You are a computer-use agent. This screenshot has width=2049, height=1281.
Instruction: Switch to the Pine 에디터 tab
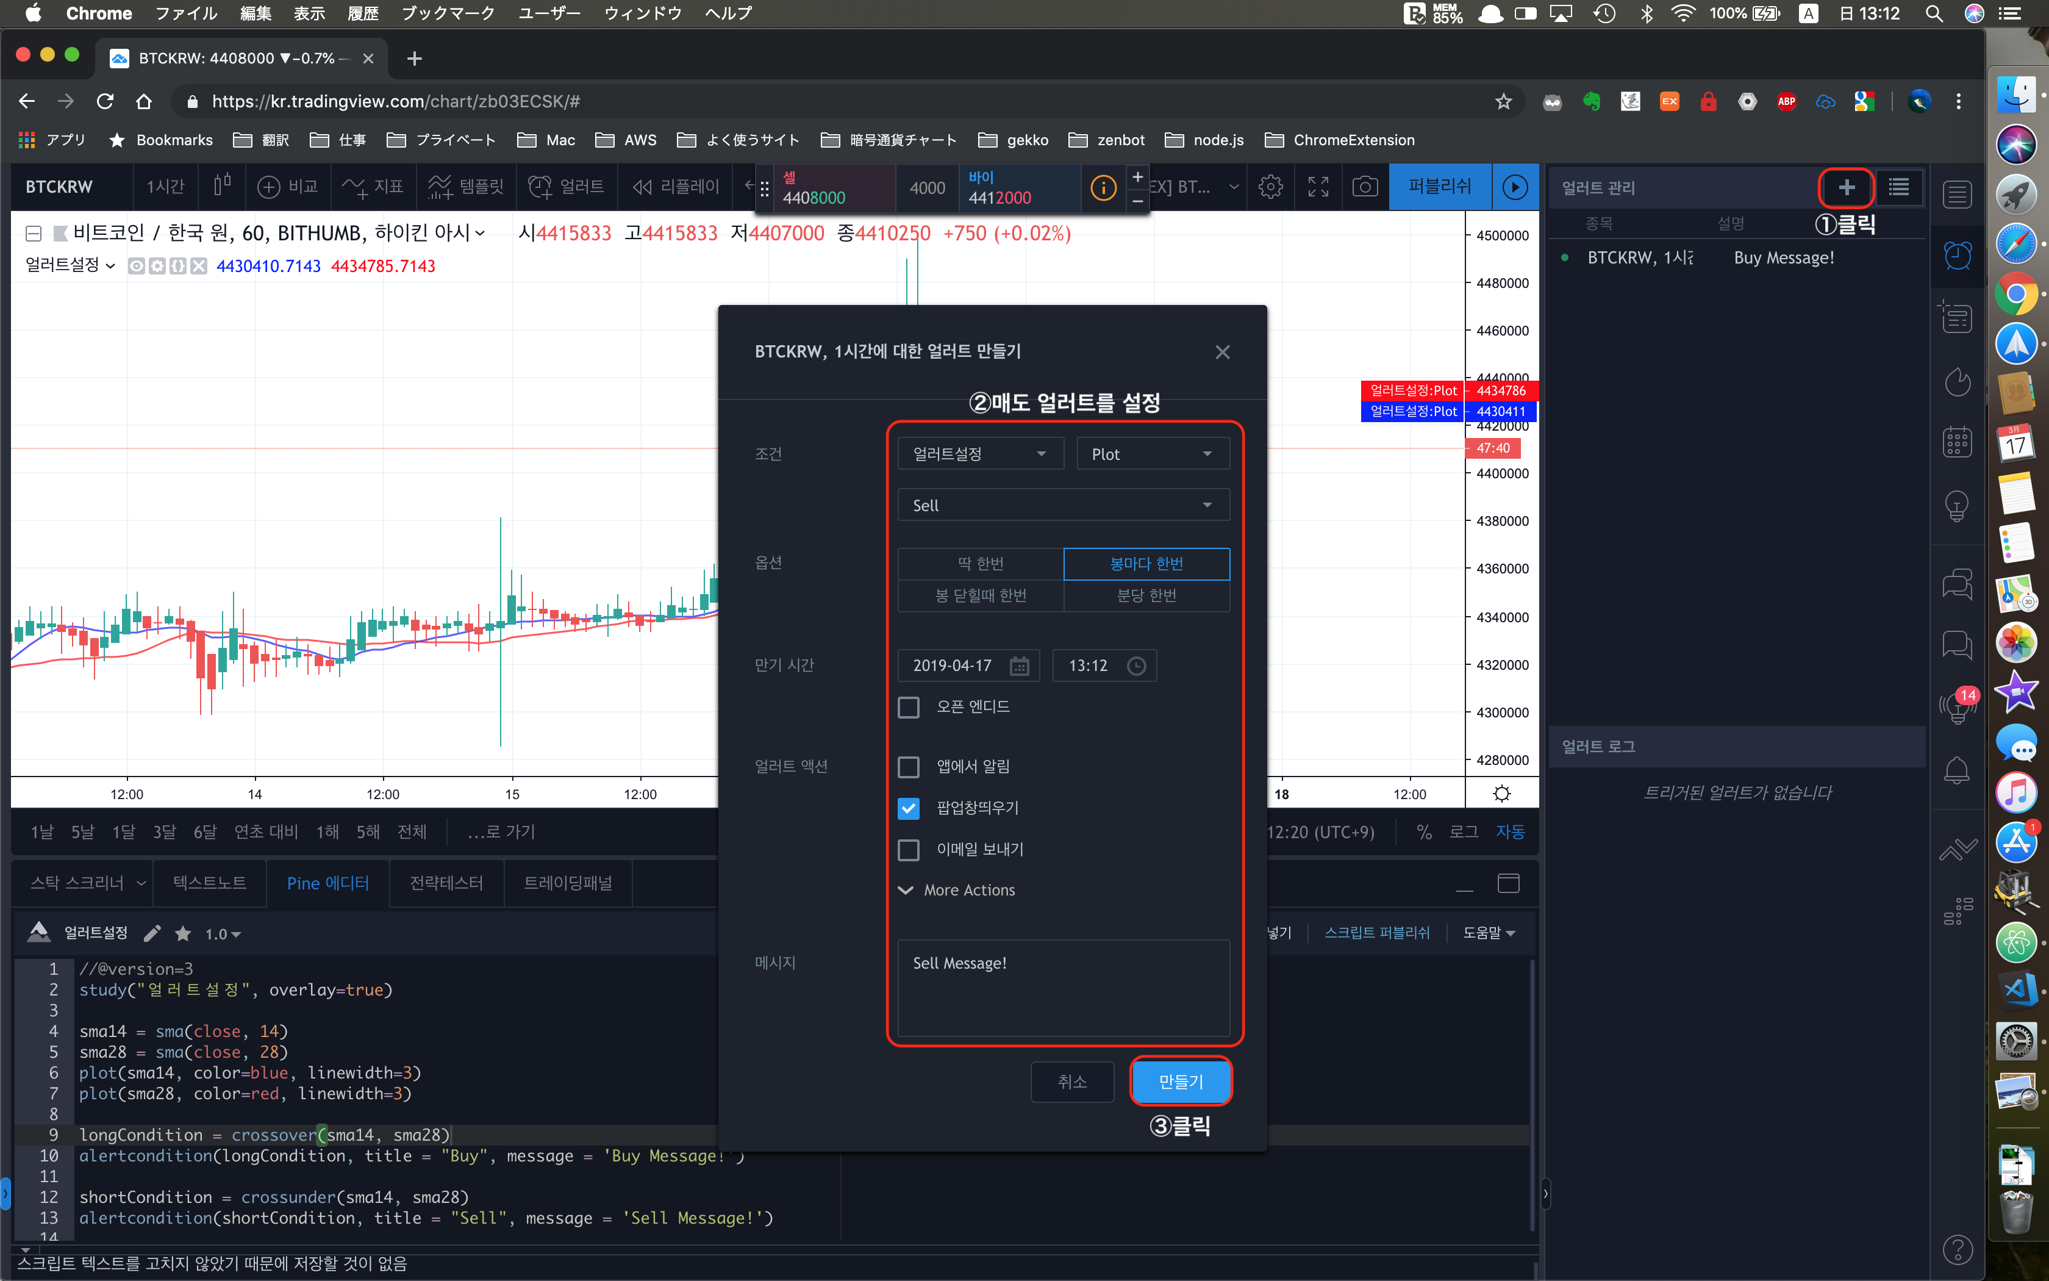click(x=327, y=883)
